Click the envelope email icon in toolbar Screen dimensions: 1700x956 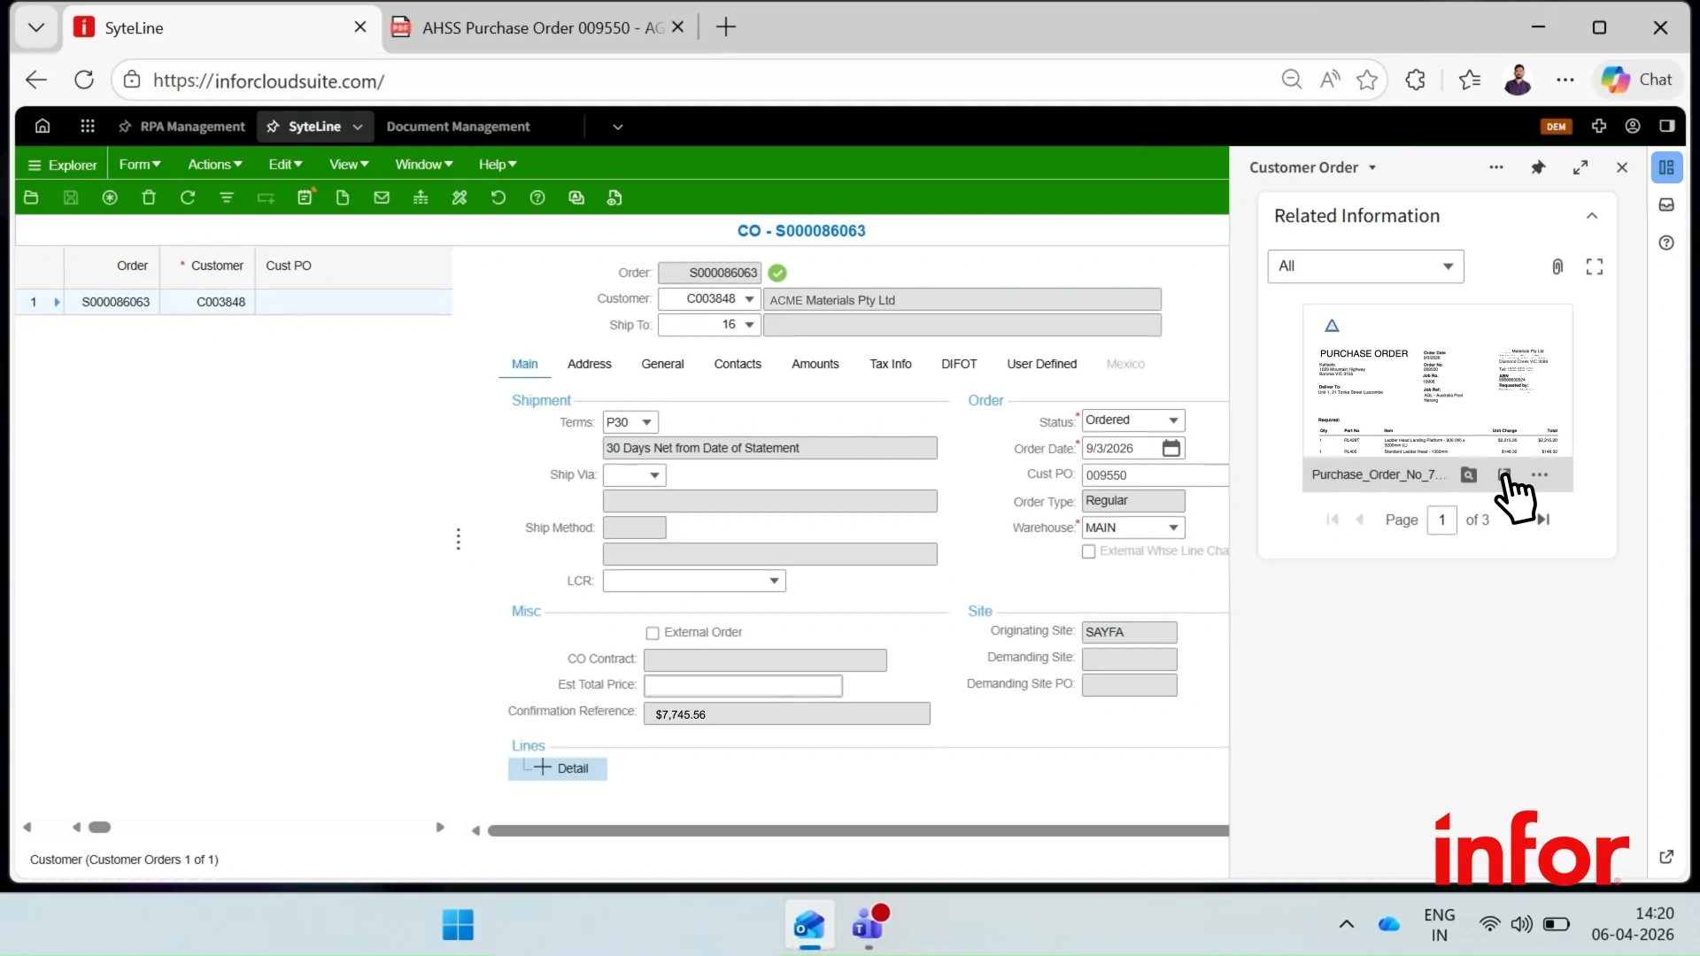coord(382,197)
